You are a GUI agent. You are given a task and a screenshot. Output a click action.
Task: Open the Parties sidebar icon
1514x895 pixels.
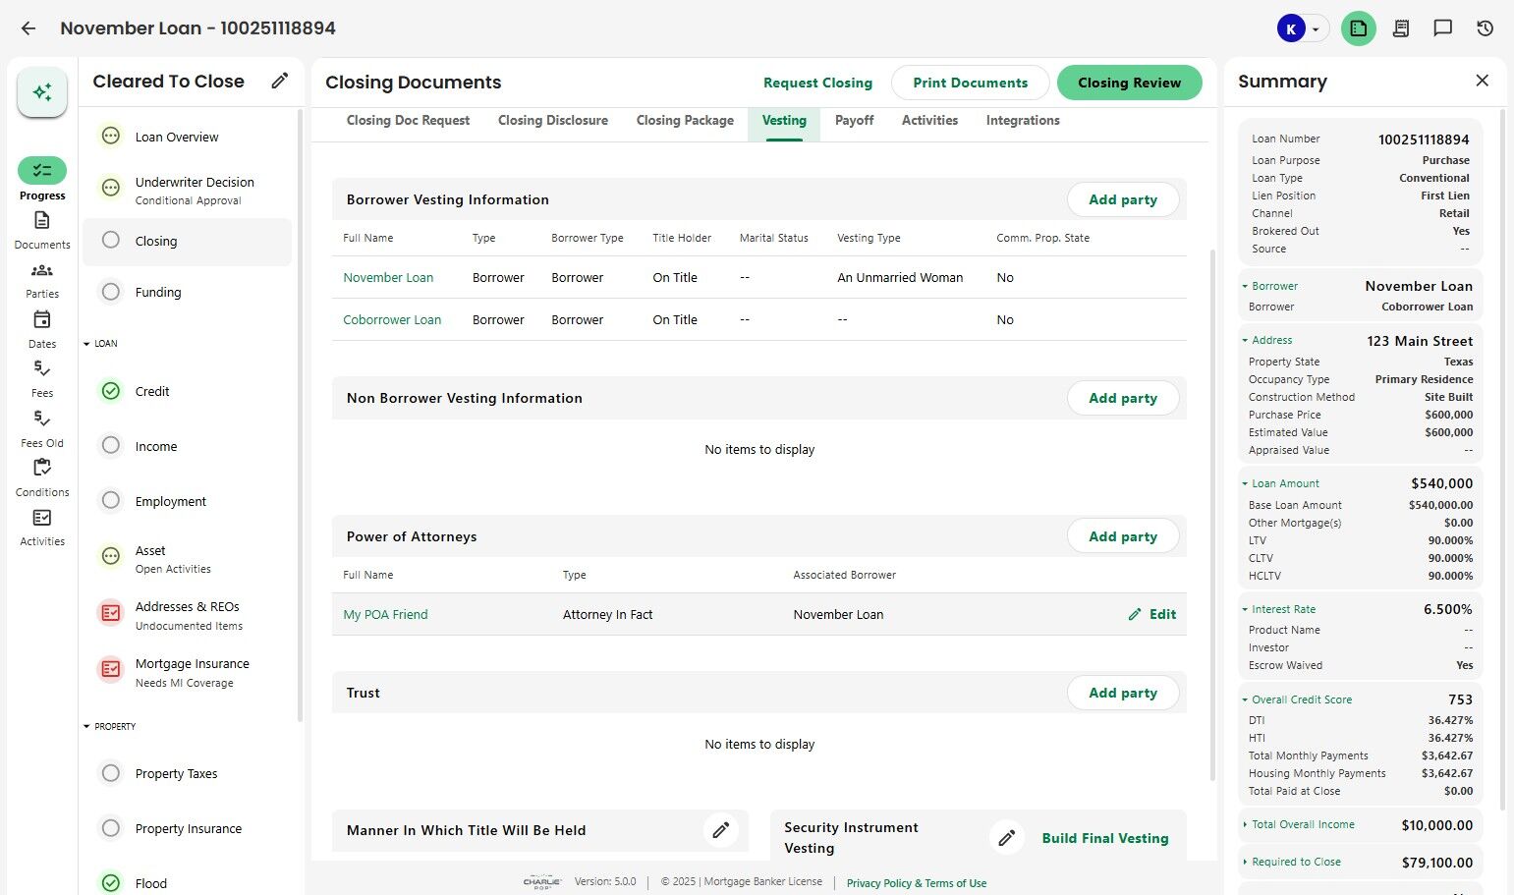click(x=42, y=270)
